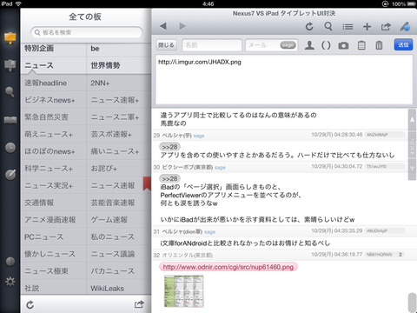Search within the thread
417x313 pixels.
click(328, 26)
